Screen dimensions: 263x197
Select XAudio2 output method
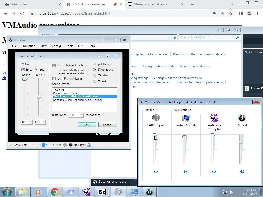[95, 75]
